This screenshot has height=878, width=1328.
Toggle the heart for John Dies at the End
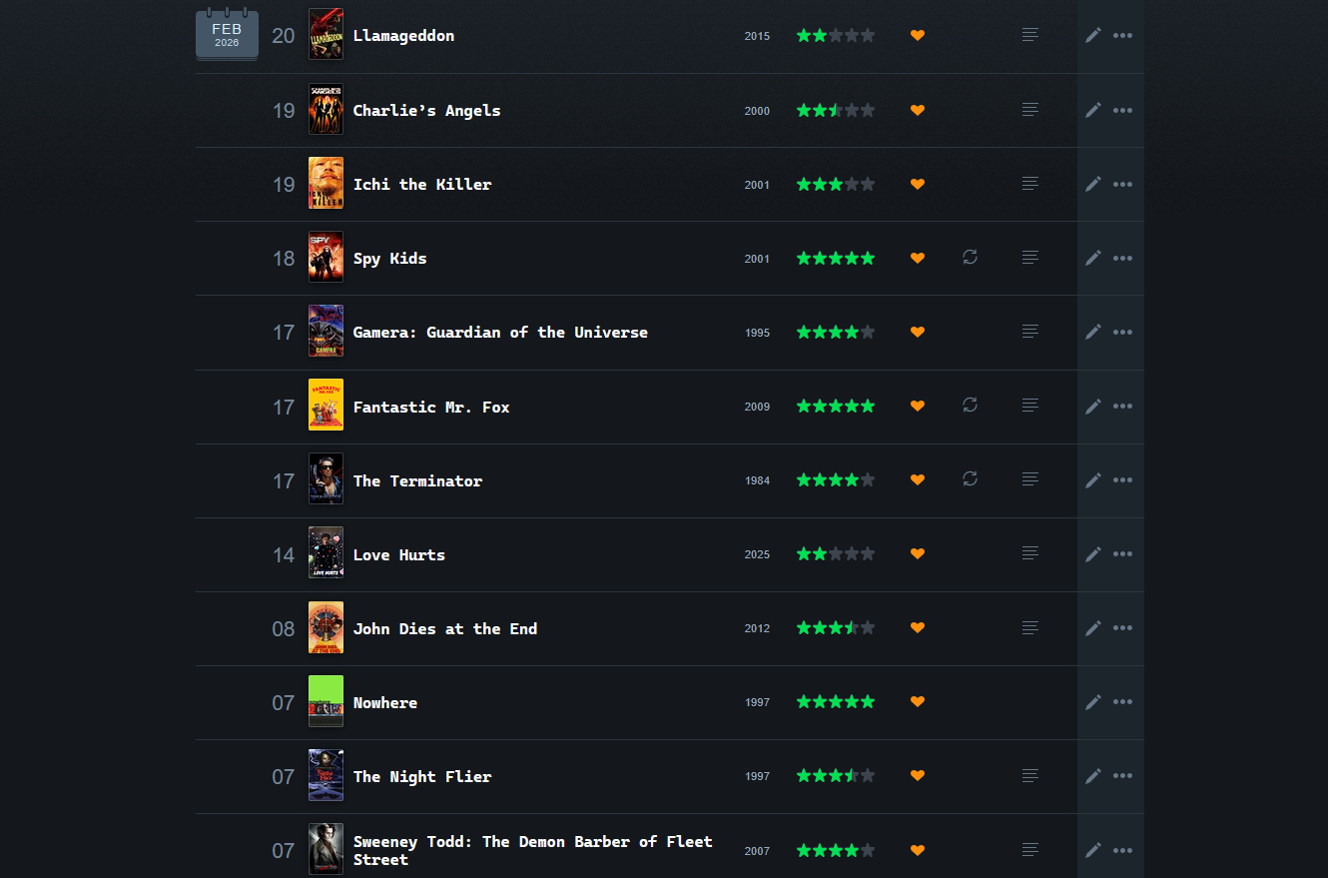click(x=918, y=628)
